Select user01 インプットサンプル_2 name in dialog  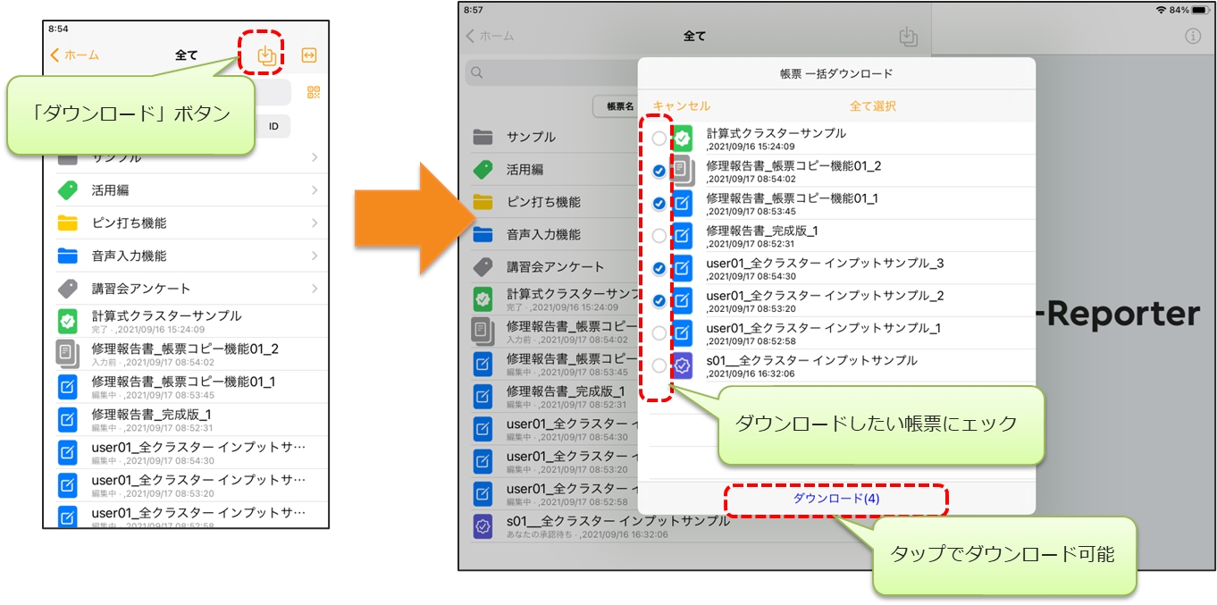[x=825, y=296]
